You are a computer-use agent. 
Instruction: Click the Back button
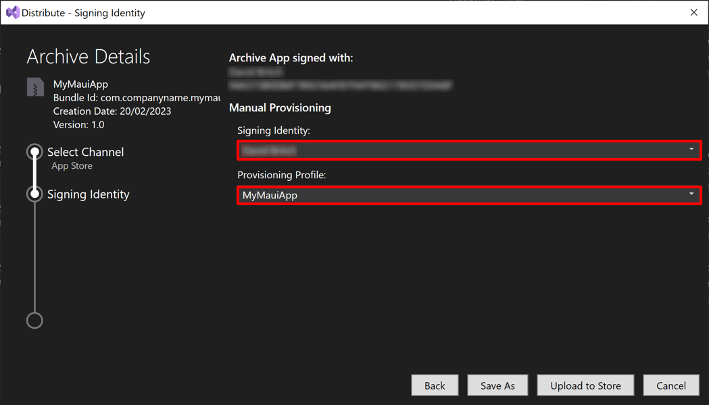435,385
